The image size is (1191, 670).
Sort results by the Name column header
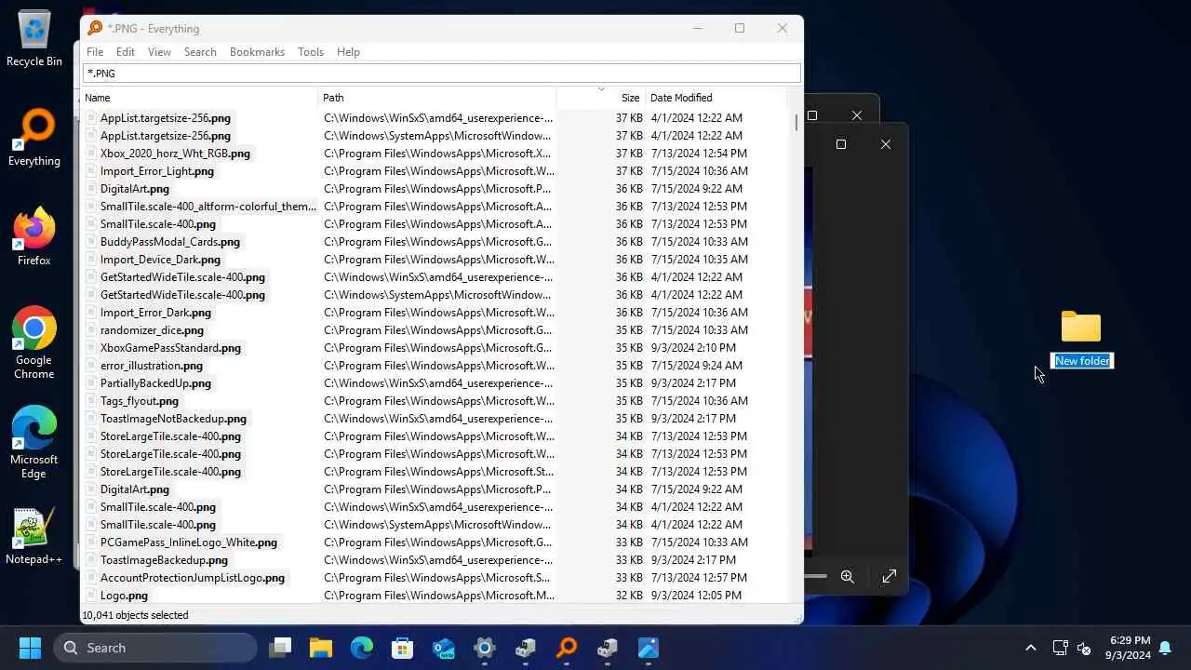pyautogui.click(x=199, y=98)
